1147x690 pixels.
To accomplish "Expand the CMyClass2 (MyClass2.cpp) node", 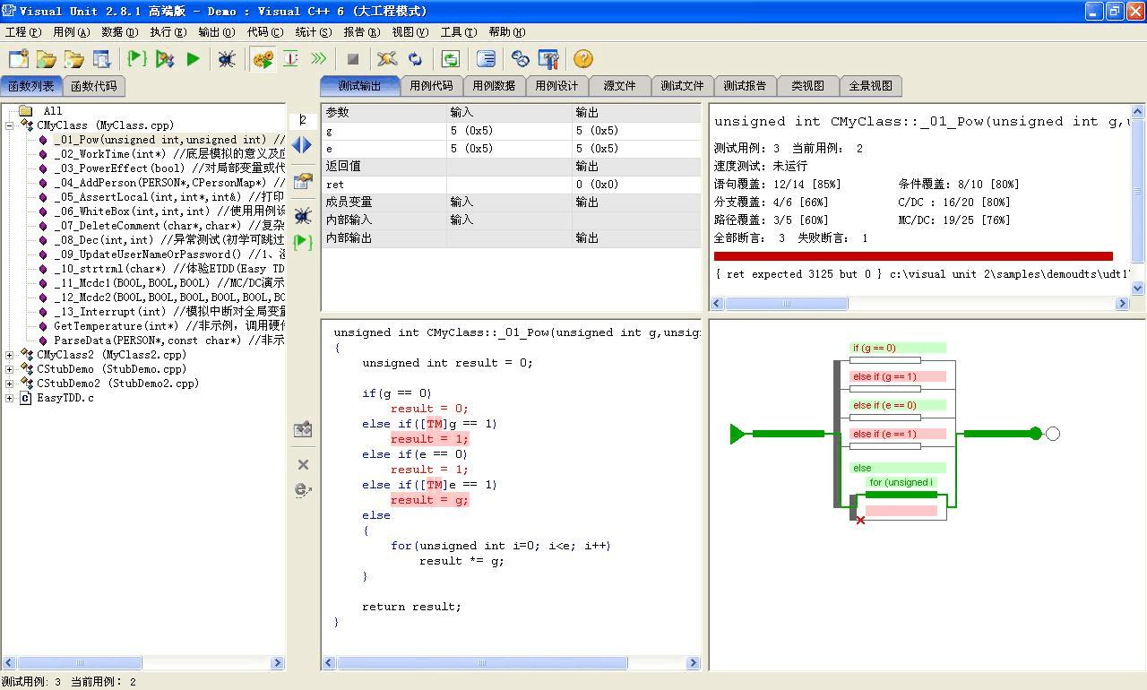I will point(9,355).
